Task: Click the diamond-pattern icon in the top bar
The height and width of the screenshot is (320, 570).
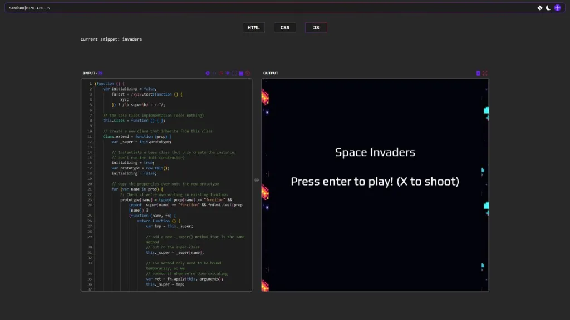Action: (x=540, y=8)
